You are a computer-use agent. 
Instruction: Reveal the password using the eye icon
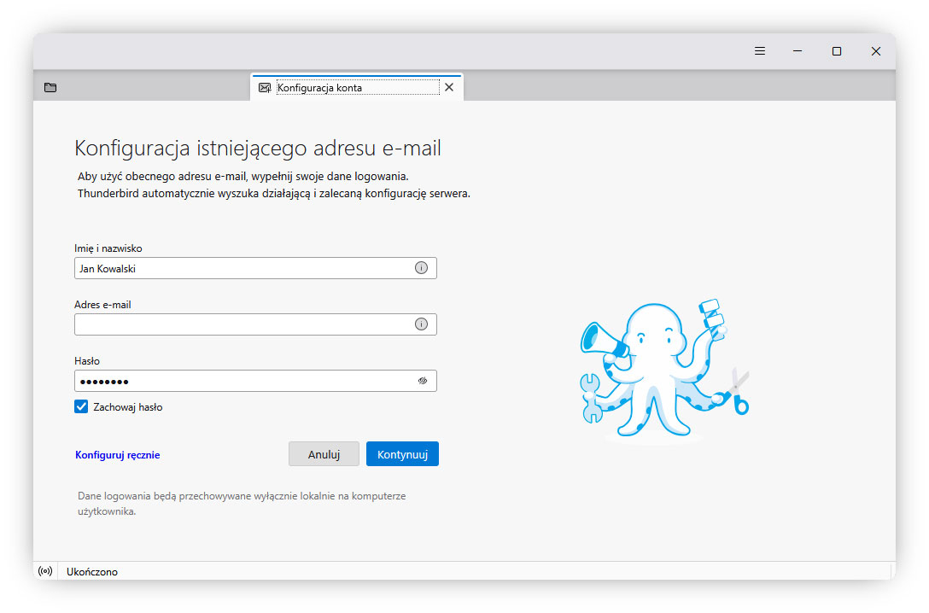(x=422, y=380)
